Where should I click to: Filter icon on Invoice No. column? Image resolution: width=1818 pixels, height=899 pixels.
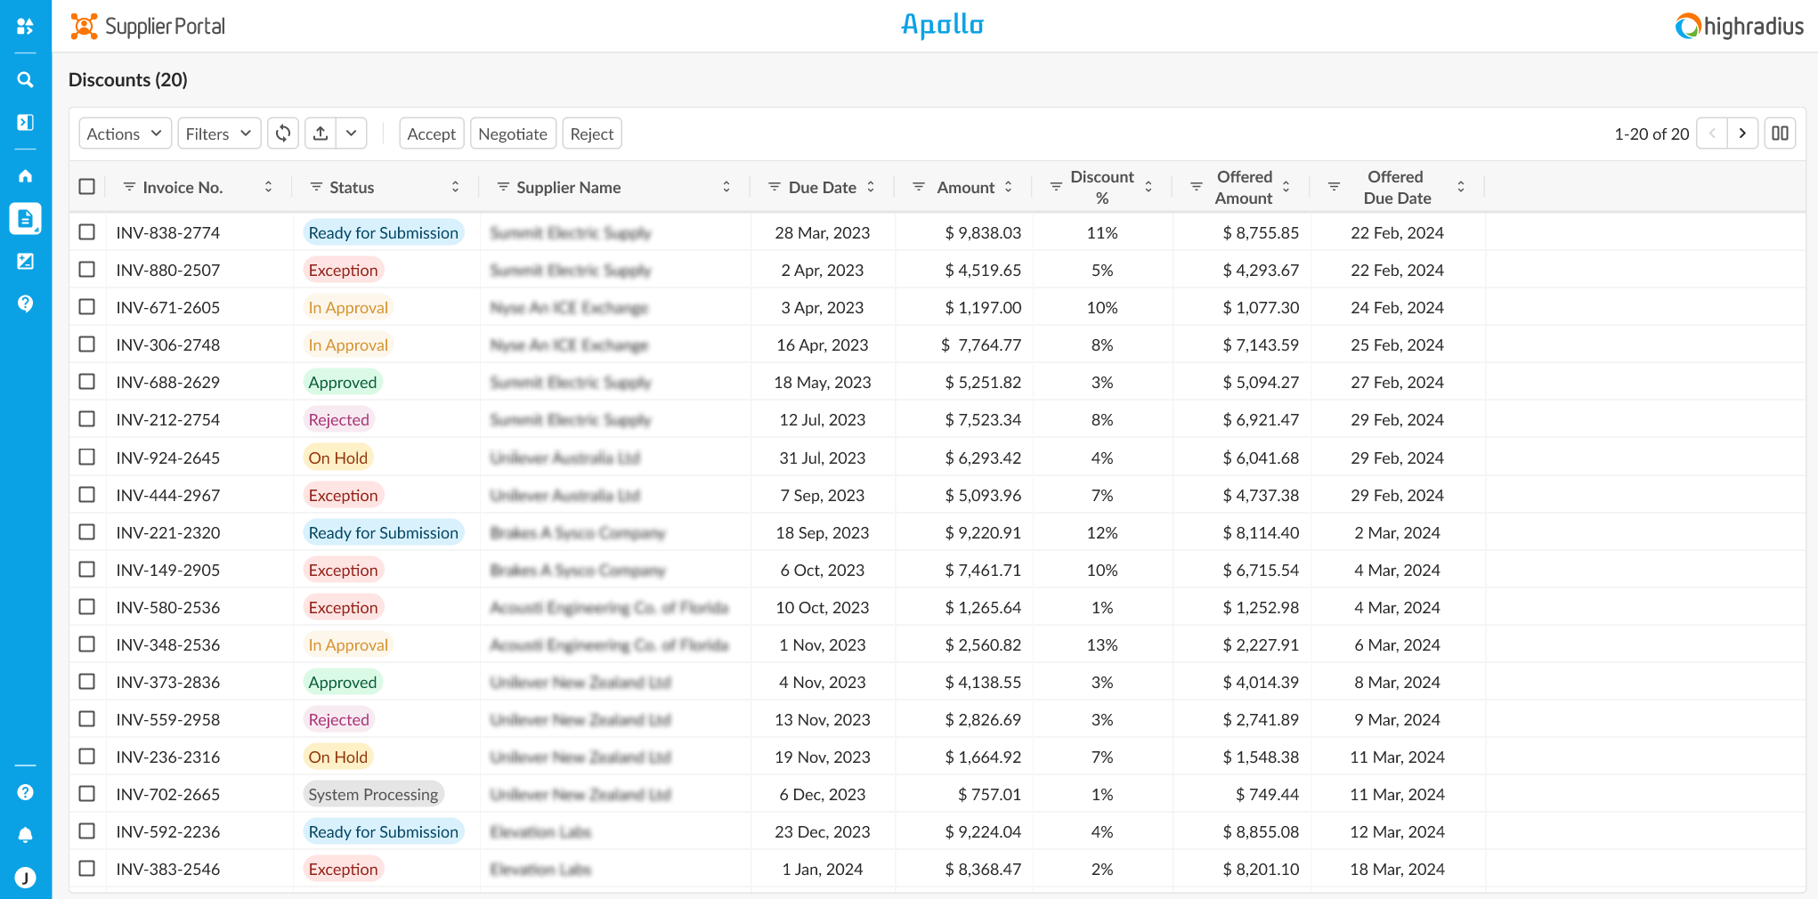[129, 187]
